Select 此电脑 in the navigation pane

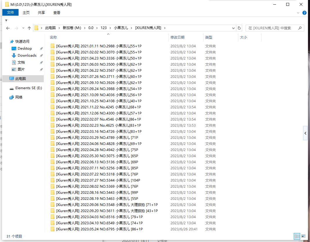click(23, 79)
